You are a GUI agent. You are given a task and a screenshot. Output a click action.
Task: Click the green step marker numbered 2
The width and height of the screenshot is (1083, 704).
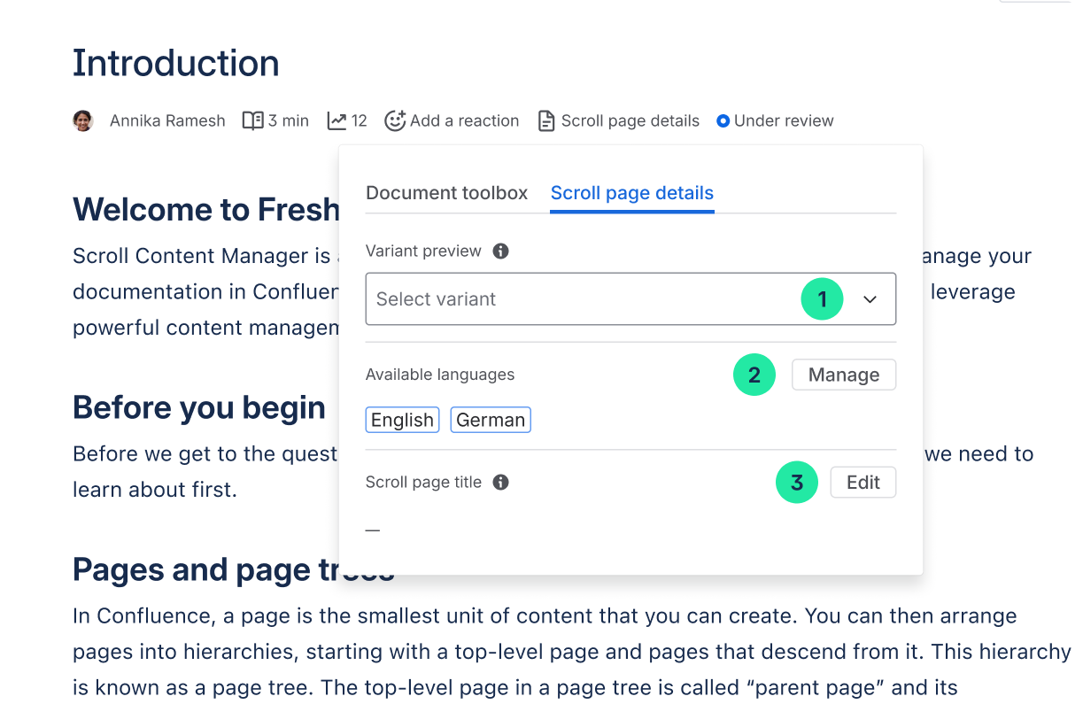point(754,375)
